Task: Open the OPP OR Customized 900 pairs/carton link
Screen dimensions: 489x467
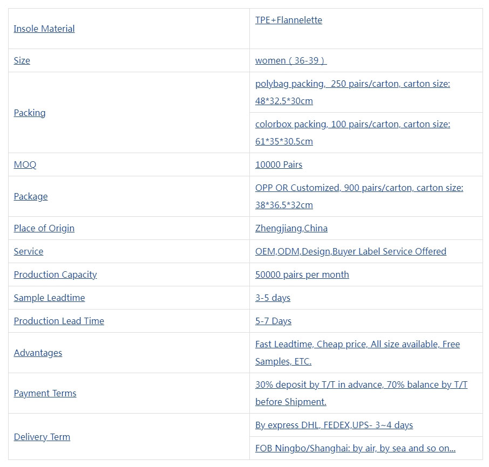Action: tap(359, 196)
